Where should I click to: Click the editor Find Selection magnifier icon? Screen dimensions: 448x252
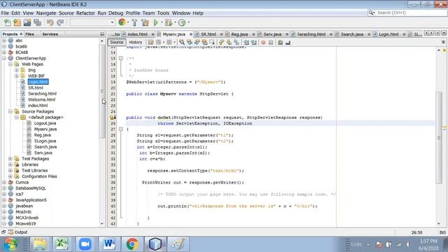click(182, 42)
